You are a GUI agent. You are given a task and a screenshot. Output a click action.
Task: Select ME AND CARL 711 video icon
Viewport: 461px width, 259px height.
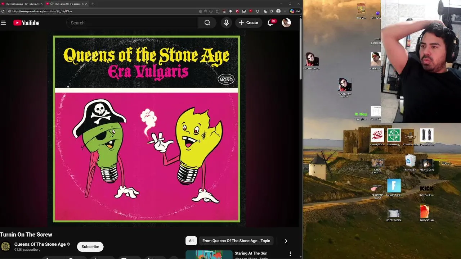(427, 166)
